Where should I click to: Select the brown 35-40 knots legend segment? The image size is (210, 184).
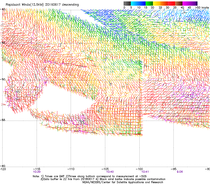pyautogui.click(x=179, y=3)
